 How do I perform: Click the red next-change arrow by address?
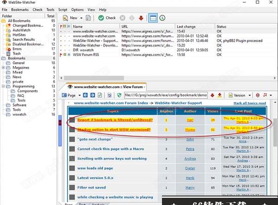212,96
